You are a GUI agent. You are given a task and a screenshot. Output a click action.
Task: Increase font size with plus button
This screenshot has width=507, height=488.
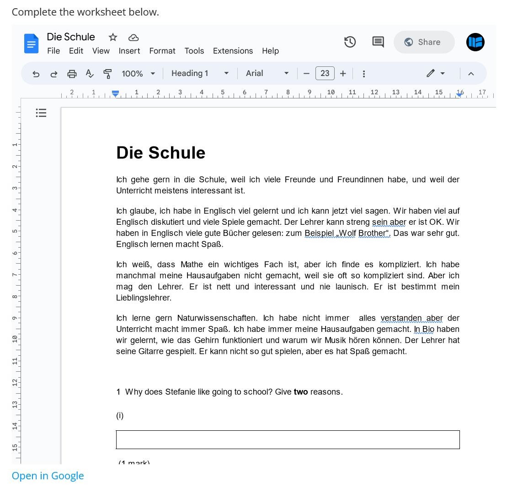(x=343, y=74)
